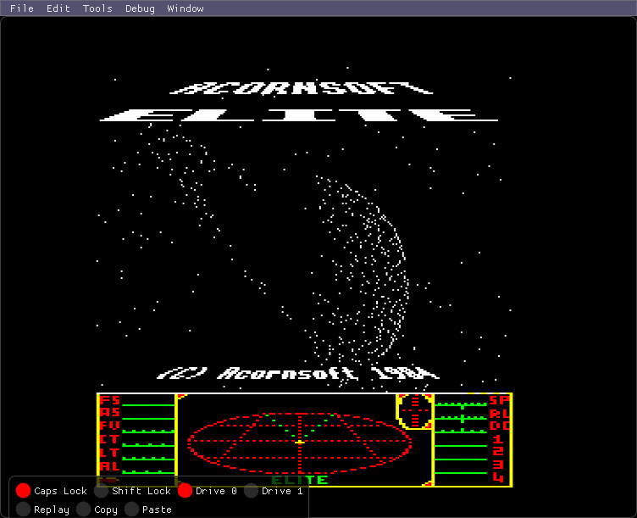Click the Copy indicator LED
This screenshot has width=637, height=518.
(x=83, y=509)
